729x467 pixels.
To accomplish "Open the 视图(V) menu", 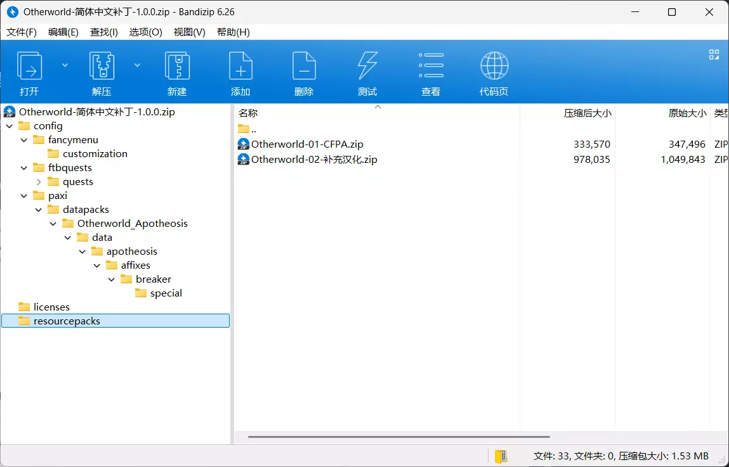I will tap(189, 32).
